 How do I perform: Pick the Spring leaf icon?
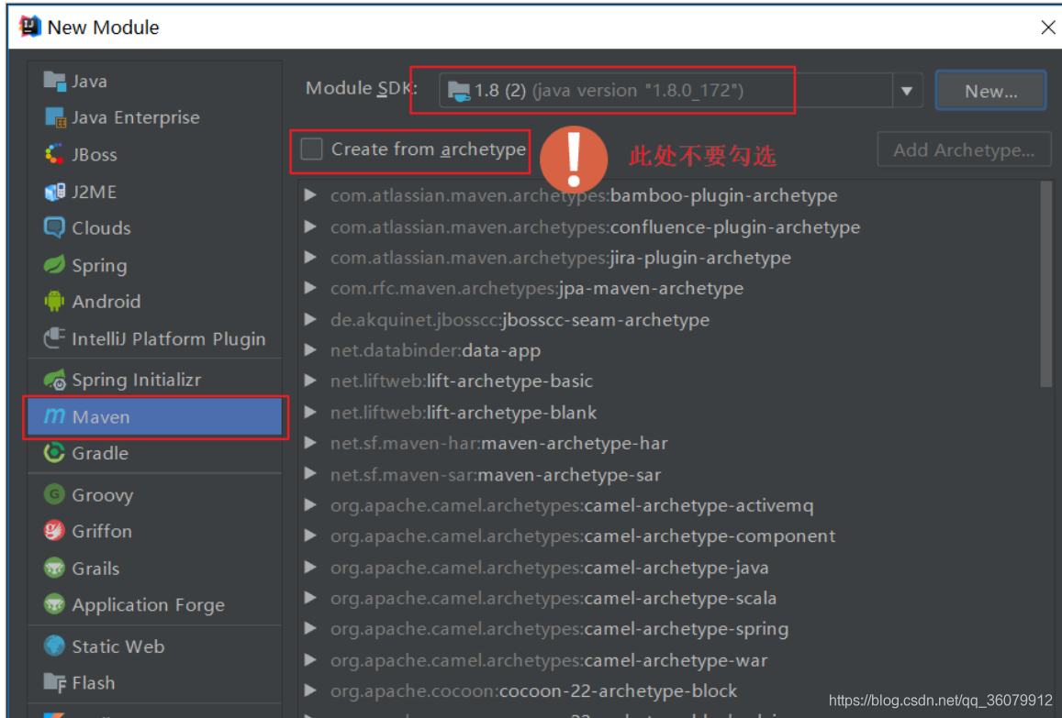[54, 265]
